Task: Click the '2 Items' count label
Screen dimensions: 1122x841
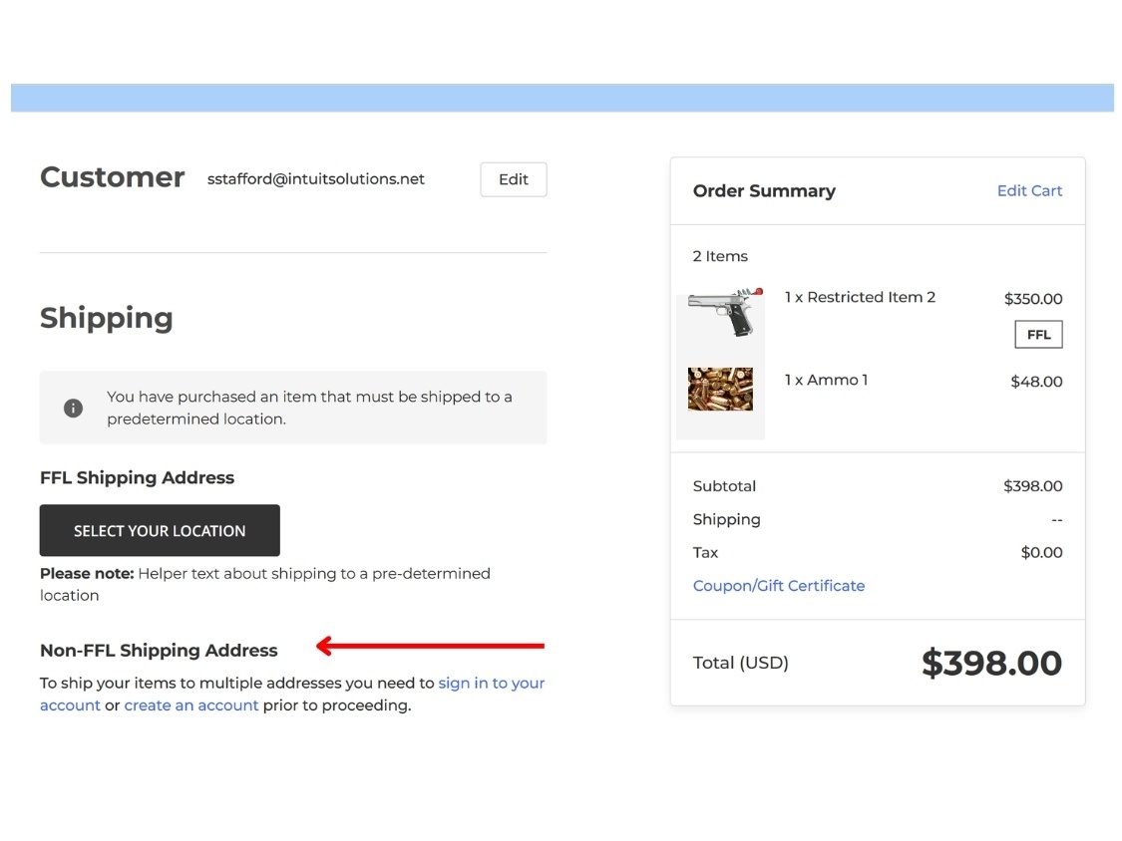Action: coord(720,256)
